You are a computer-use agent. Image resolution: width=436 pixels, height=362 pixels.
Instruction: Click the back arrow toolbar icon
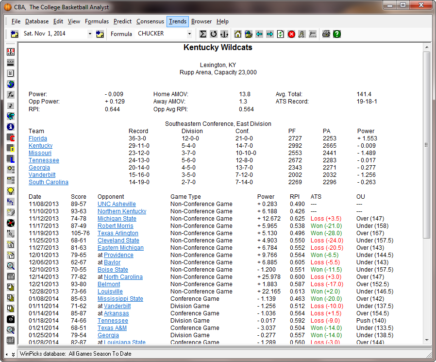259,34
